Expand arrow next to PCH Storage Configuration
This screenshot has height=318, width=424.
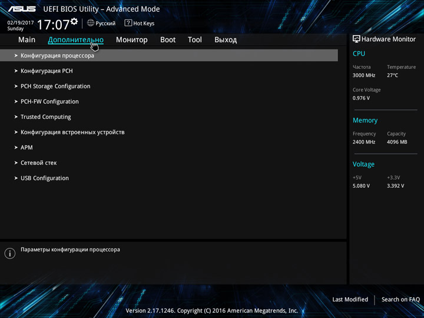point(16,86)
